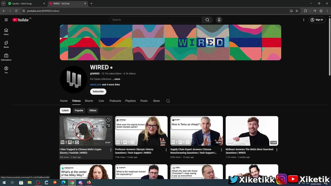Switch to the Live tab

point(101,101)
